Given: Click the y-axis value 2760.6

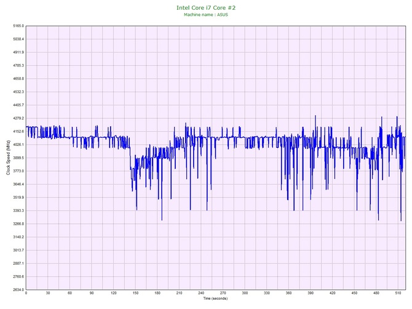Looking at the screenshot, I should point(18,276).
